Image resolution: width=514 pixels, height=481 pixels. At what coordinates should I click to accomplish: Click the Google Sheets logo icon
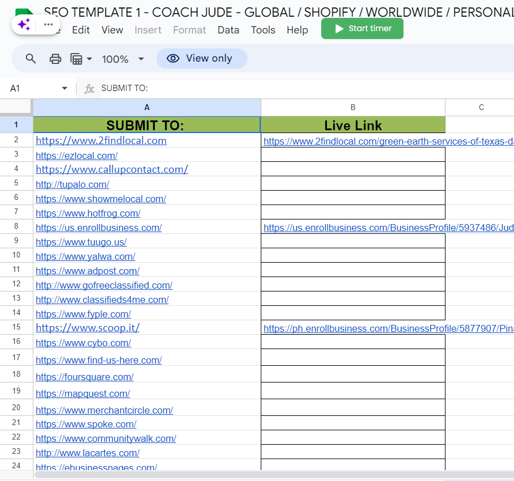[25, 13]
